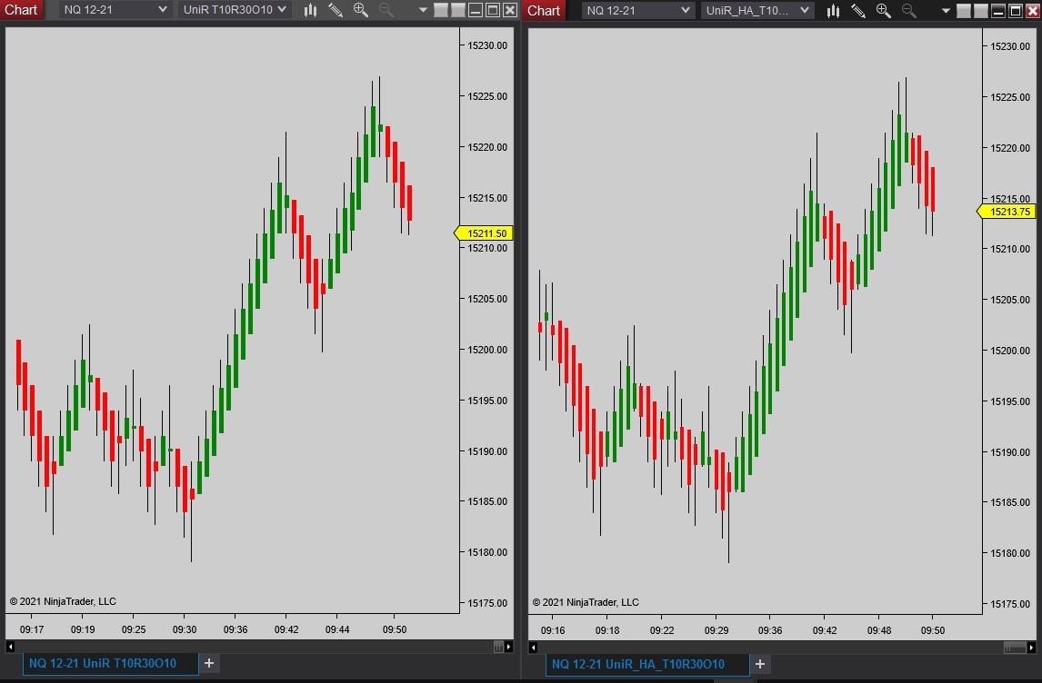1042x683 pixels.
Task: Click first gray link square, left chart
Action: pyautogui.click(x=441, y=10)
